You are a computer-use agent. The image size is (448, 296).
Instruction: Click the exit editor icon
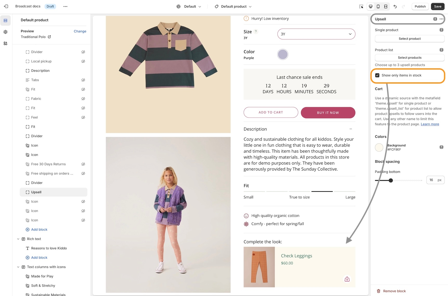click(6, 6)
